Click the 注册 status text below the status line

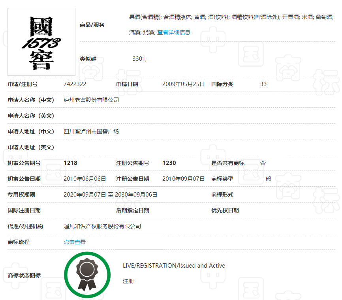[x=128, y=281]
